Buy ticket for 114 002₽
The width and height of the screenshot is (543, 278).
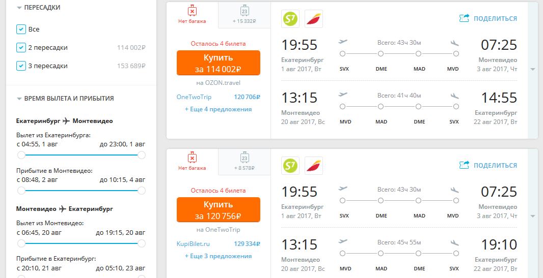pyautogui.click(x=218, y=63)
